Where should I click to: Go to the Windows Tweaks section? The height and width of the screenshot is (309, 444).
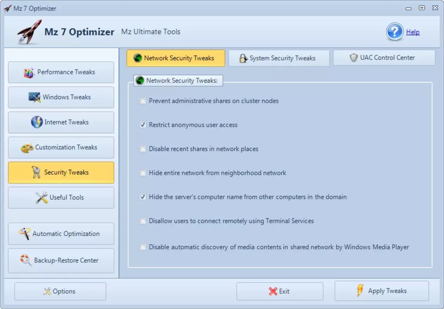[x=61, y=97]
